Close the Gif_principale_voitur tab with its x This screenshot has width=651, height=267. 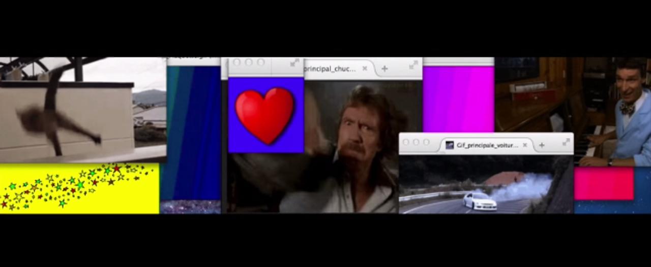pyautogui.click(x=525, y=145)
